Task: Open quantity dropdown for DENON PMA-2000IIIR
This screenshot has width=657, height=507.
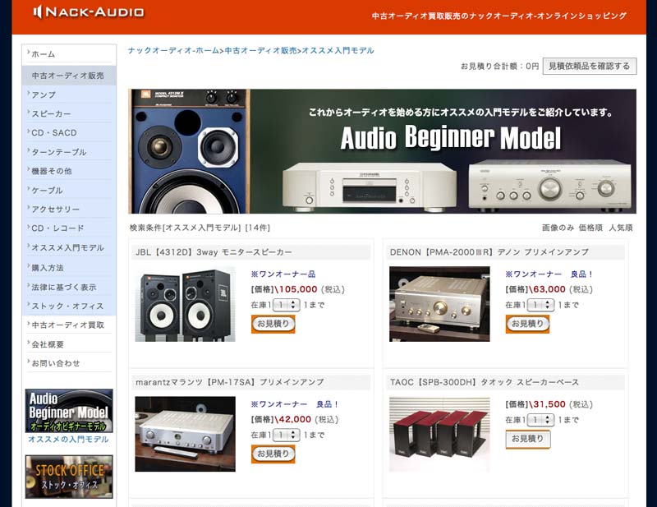Action: (541, 305)
